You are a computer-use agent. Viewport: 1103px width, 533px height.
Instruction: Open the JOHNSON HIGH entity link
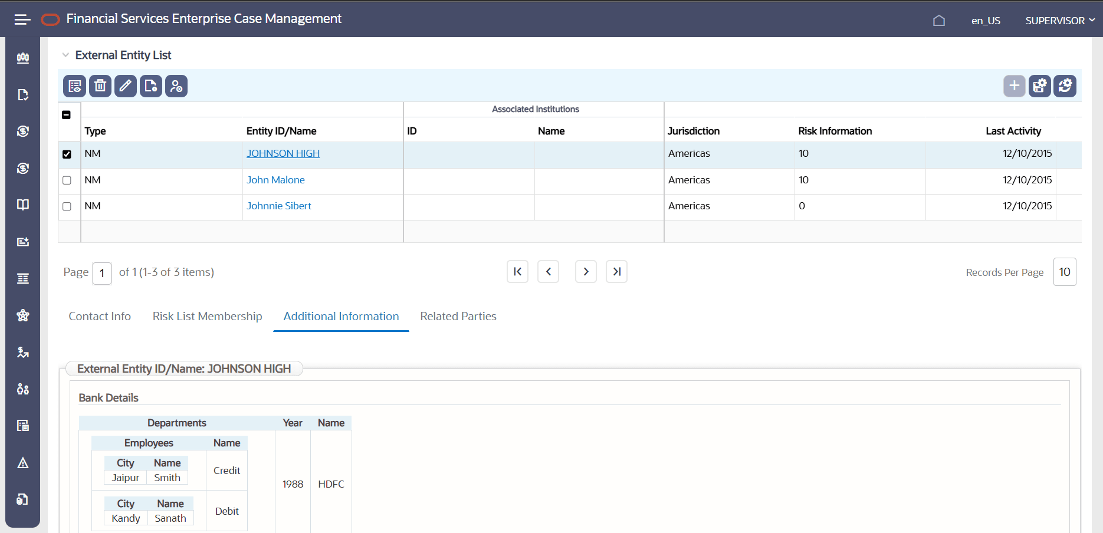pyautogui.click(x=283, y=153)
